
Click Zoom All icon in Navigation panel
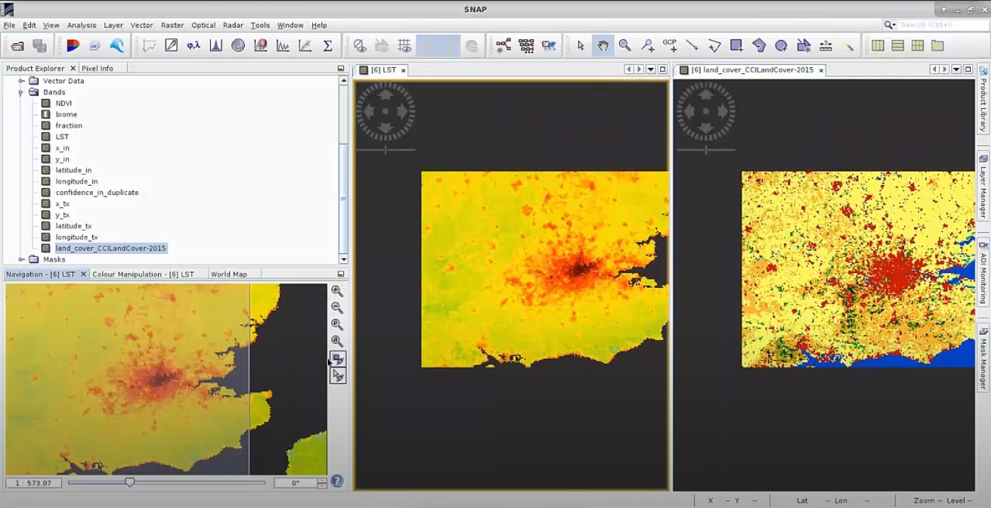337,342
